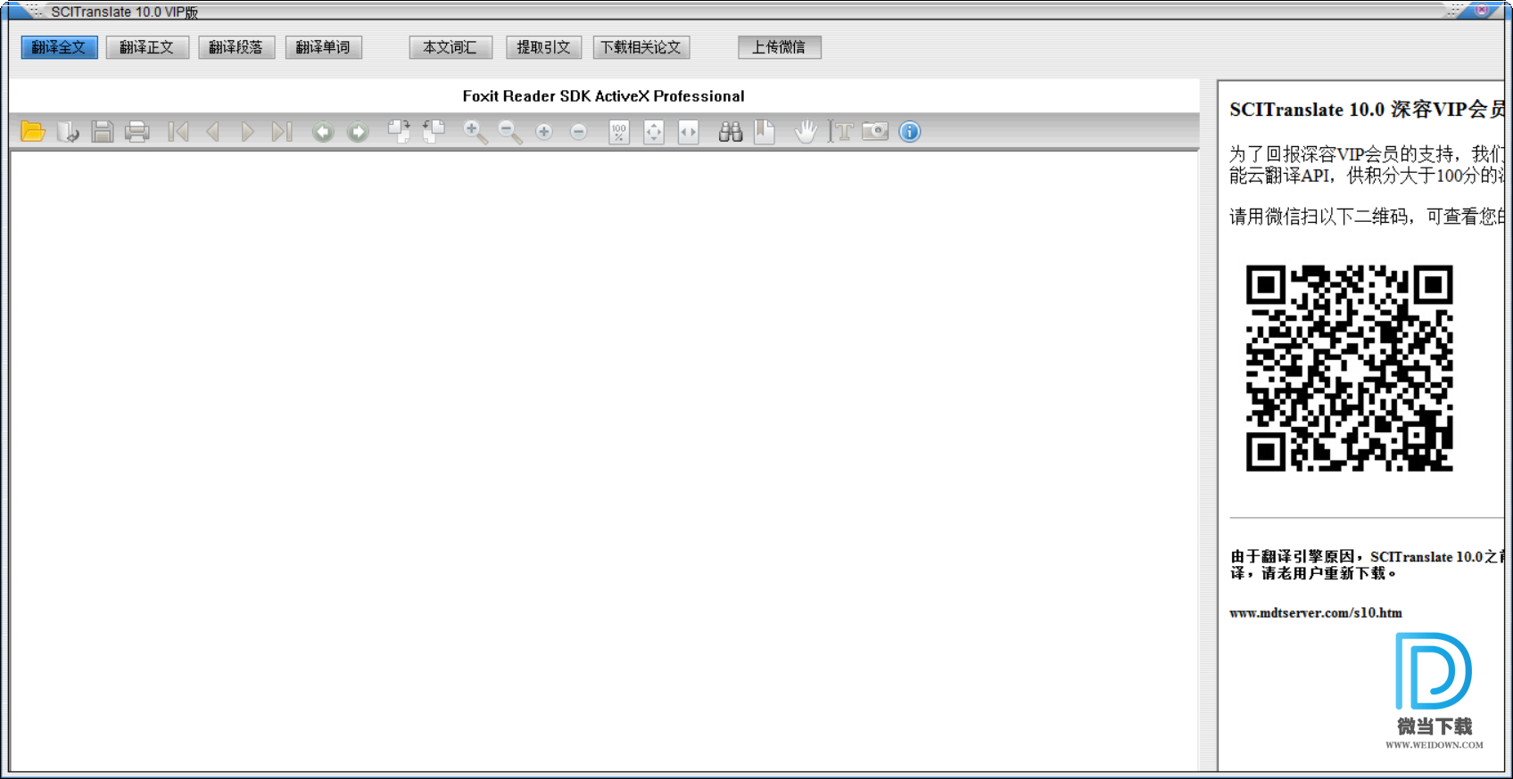This screenshot has height=779, width=1513.
Task: Click the save floppy disk icon
Action: click(x=103, y=132)
